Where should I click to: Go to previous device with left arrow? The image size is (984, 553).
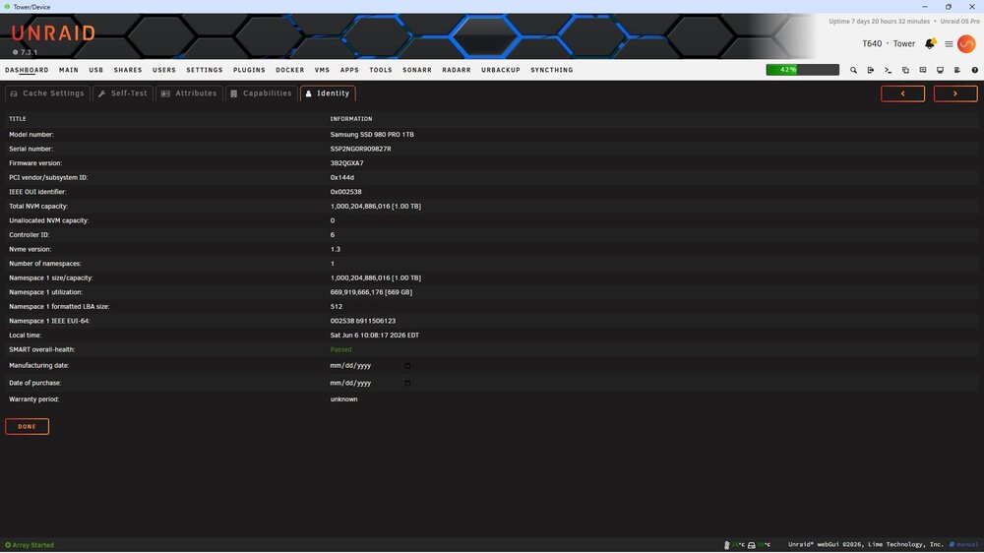point(903,93)
